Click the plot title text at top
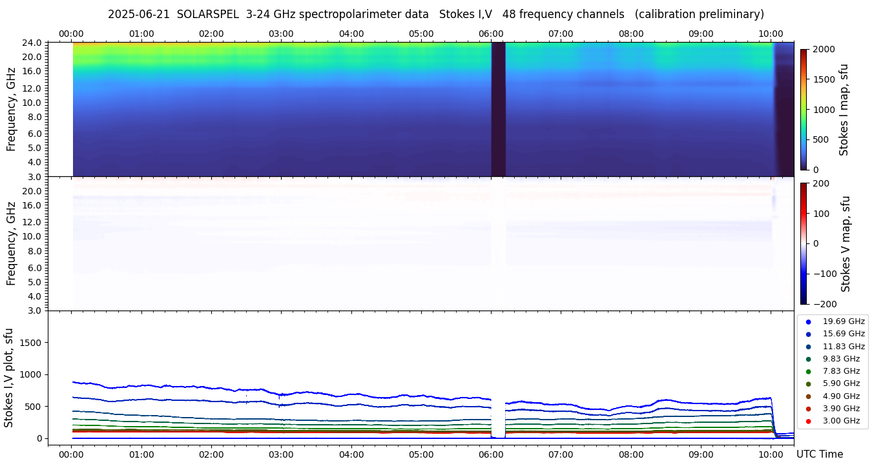This screenshot has height=468, width=872. [435, 14]
